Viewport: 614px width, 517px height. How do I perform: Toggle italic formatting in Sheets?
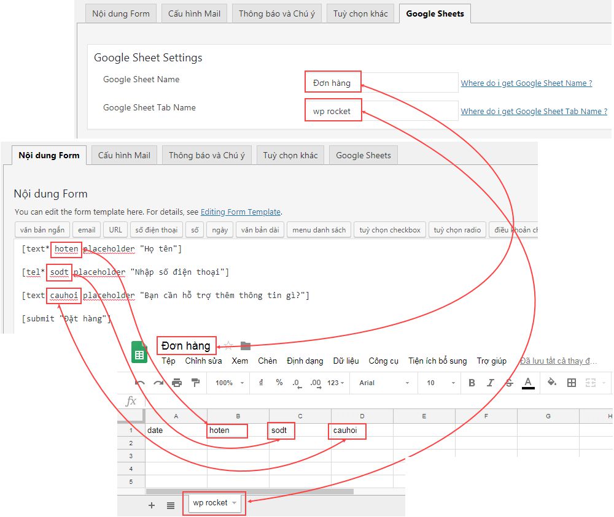click(490, 383)
